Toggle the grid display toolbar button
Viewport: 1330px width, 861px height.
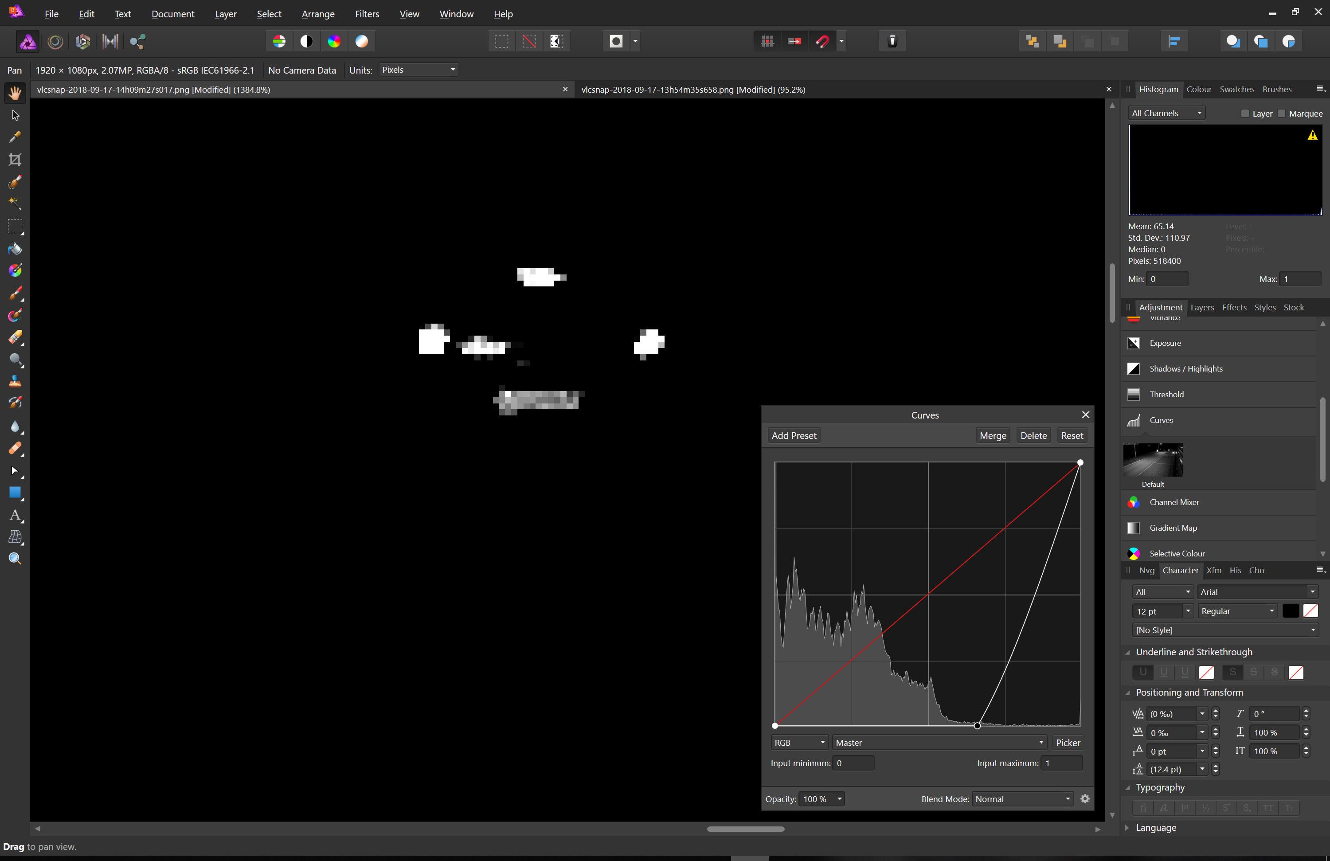coord(767,41)
